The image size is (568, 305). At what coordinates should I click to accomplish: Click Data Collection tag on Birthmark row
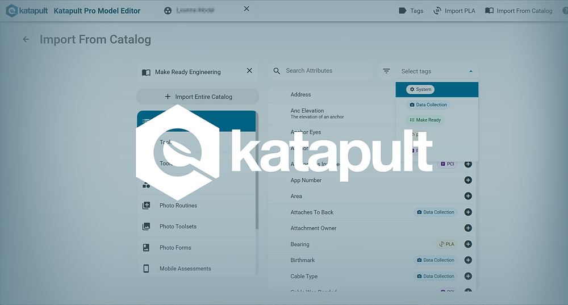pos(436,260)
